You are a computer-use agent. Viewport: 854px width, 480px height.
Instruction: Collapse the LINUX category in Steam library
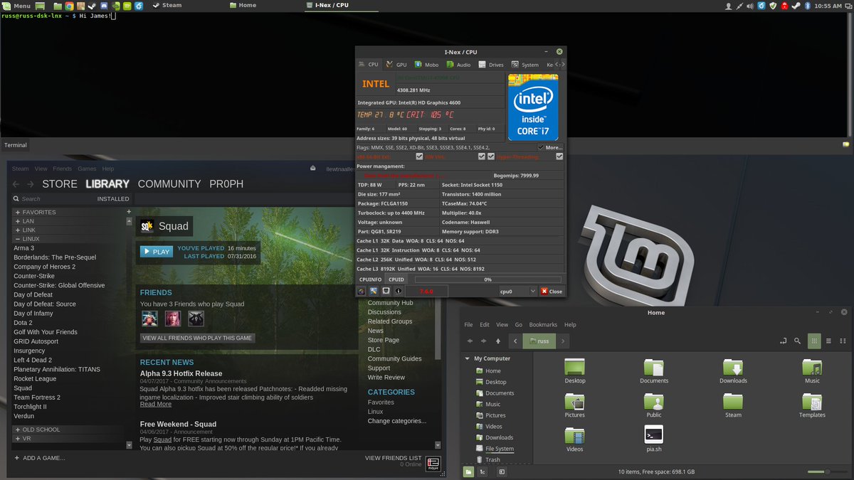click(17, 239)
